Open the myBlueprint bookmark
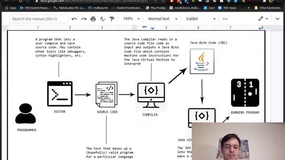The image size is (285, 160). click(98, 8)
